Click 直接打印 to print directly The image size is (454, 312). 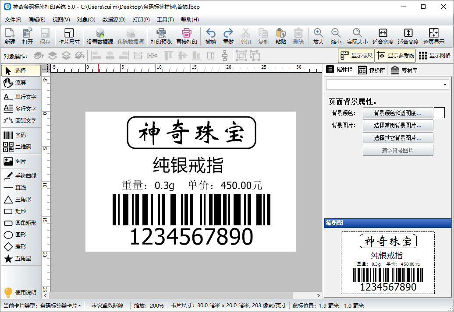point(187,36)
